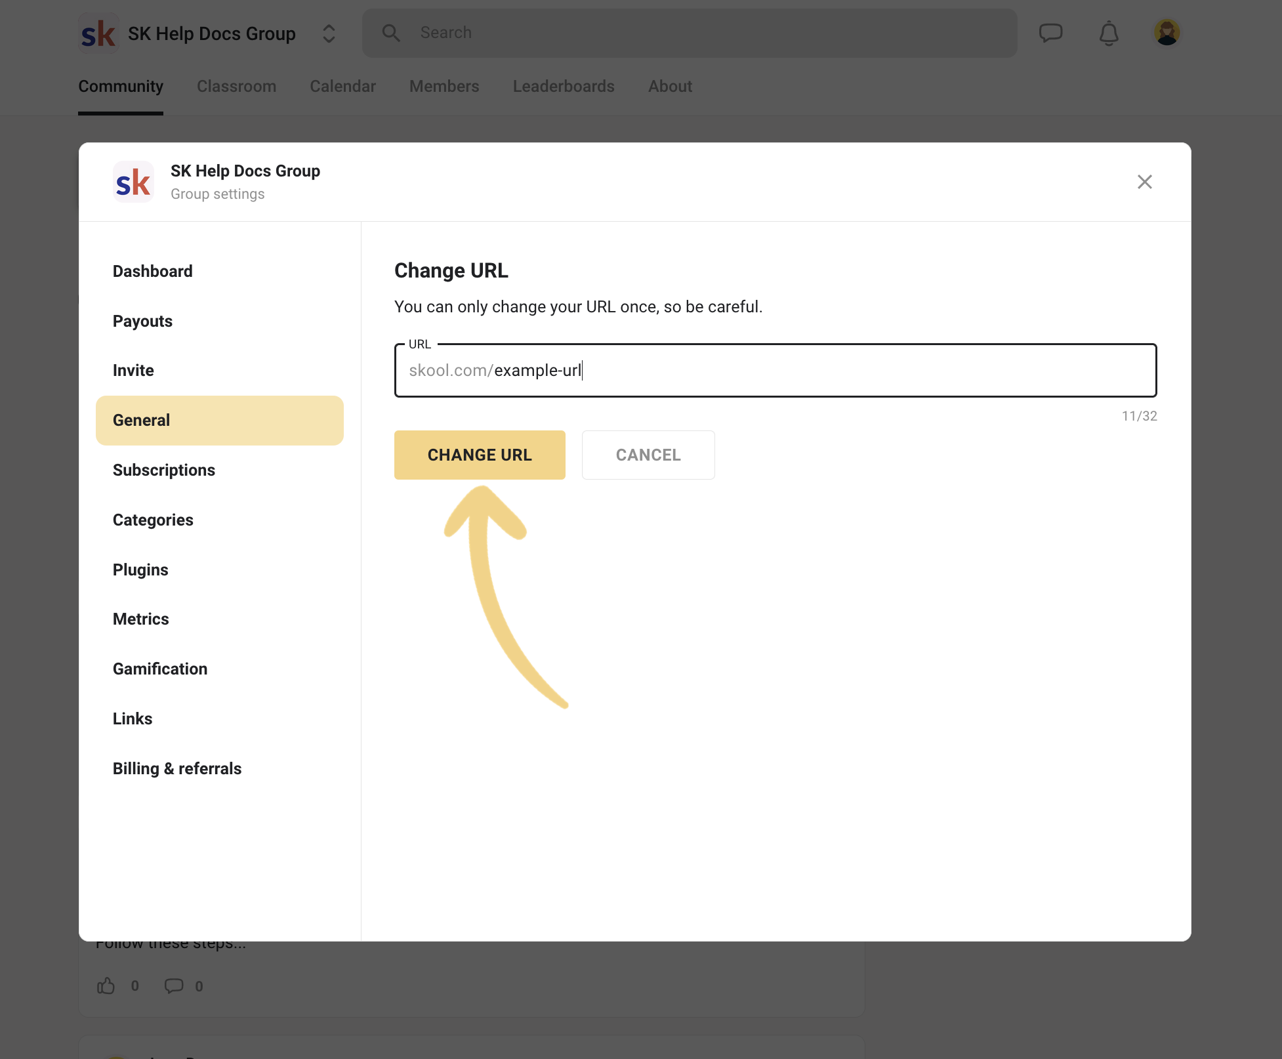This screenshot has width=1282, height=1059.
Task: Open Payouts settings
Action: (142, 321)
